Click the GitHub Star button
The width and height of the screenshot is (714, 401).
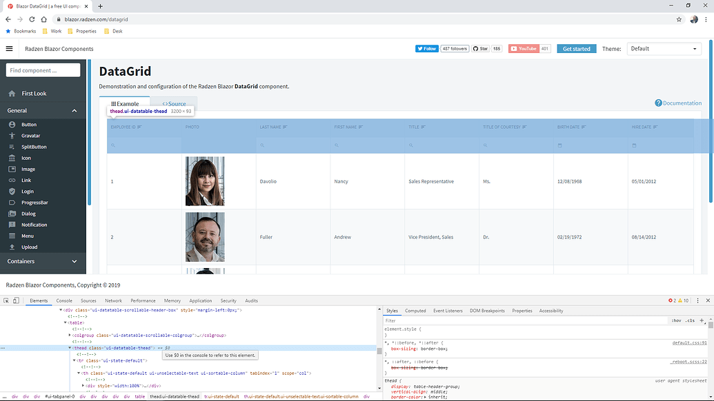[x=480, y=49]
